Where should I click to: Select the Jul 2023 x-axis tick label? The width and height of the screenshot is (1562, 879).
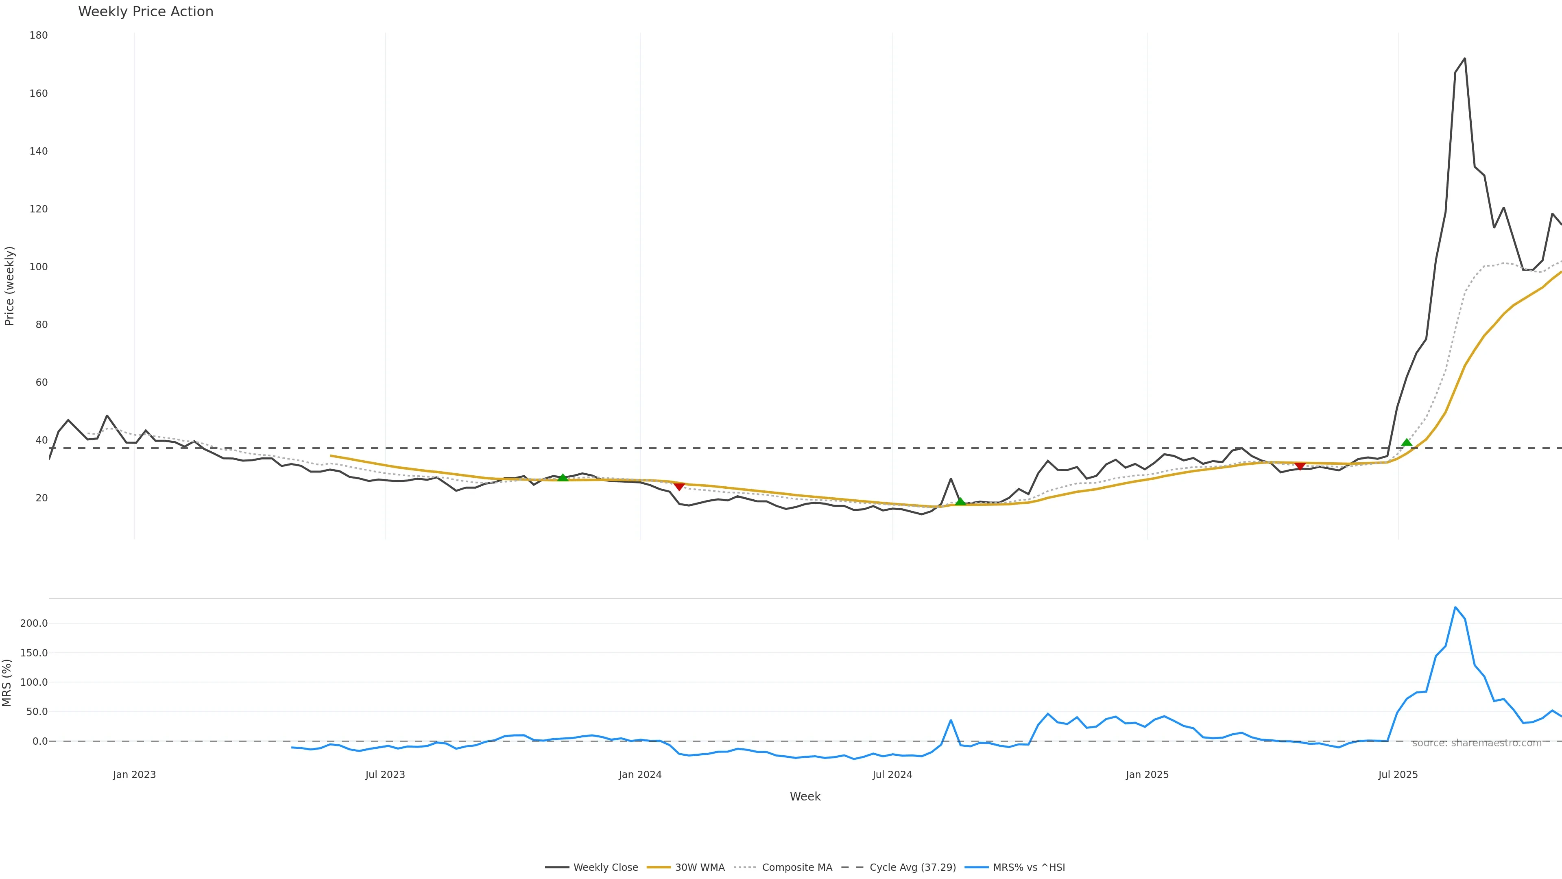(385, 775)
